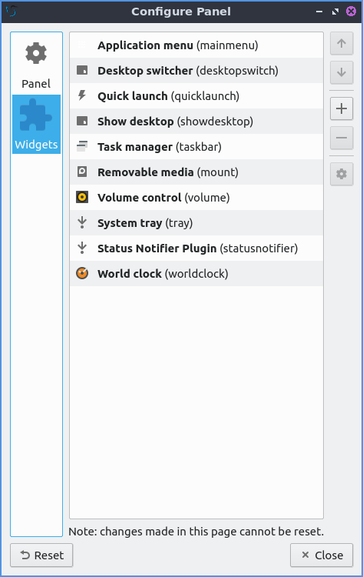
Task: Select the Panel settings gear icon
Action: pos(36,53)
